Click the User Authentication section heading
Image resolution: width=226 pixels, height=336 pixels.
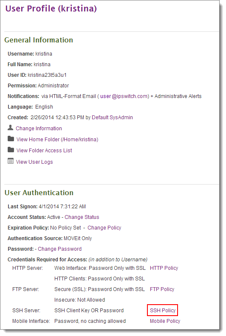tap(39, 193)
